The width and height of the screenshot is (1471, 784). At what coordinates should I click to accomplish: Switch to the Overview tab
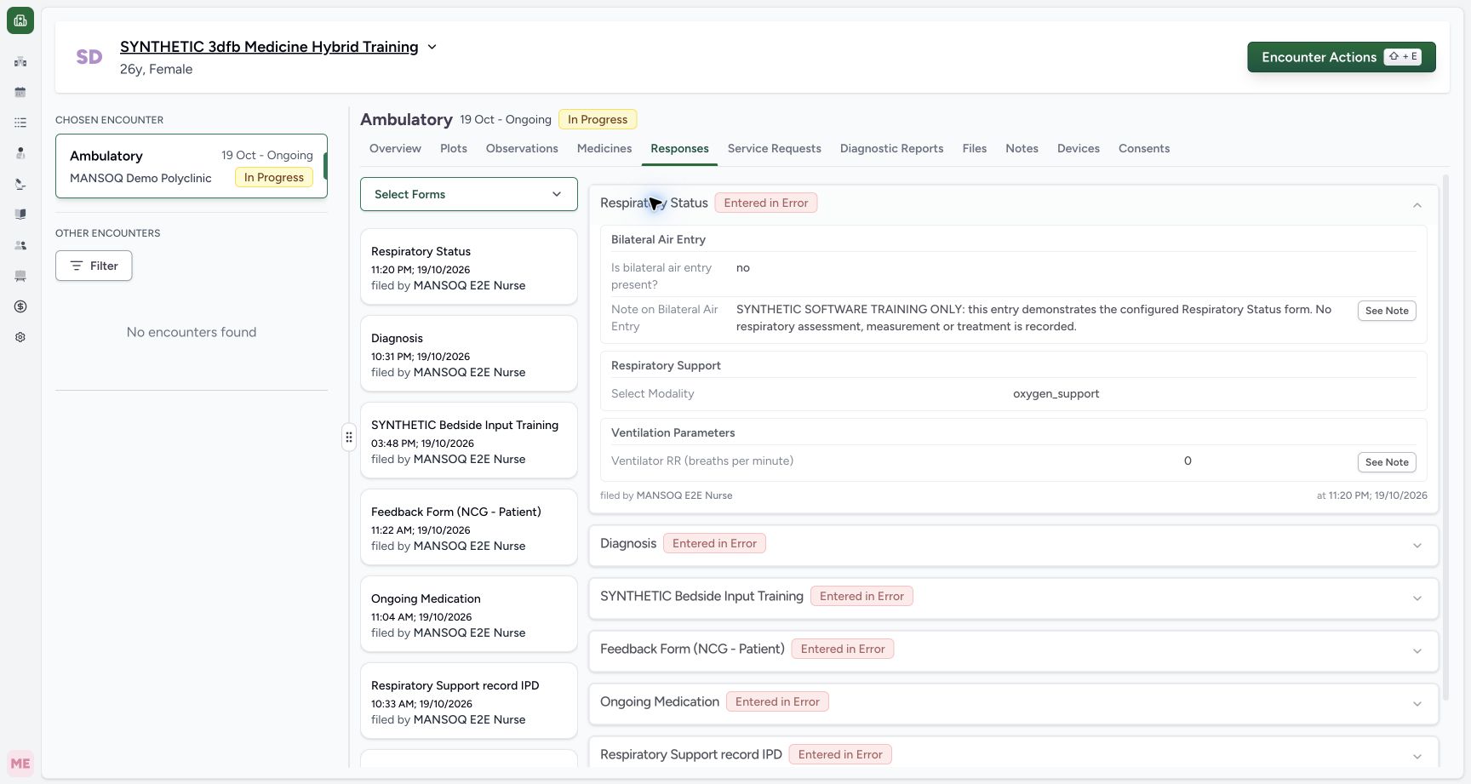pyautogui.click(x=395, y=148)
